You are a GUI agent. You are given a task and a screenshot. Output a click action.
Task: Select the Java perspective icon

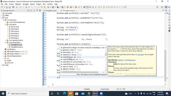(x=166, y=7)
